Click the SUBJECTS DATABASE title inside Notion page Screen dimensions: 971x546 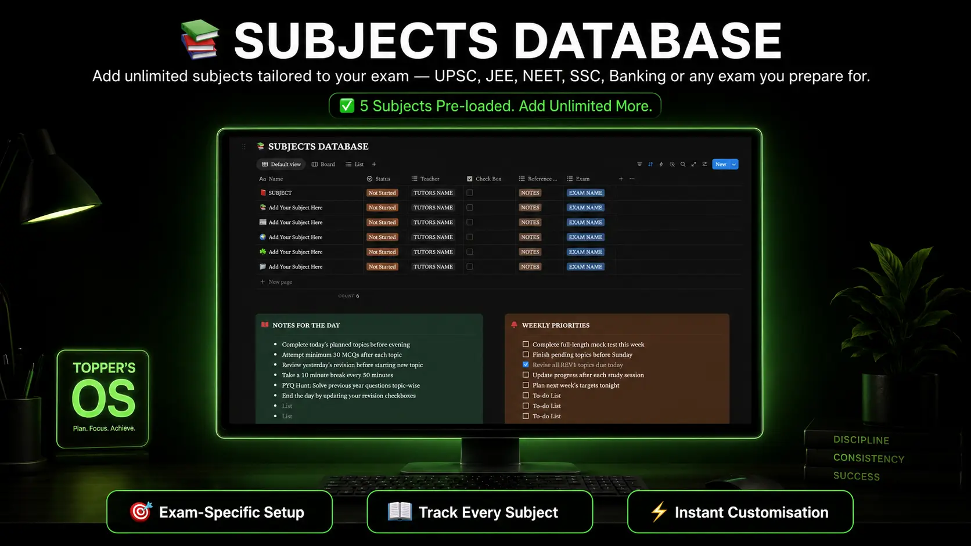pyautogui.click(x=318, y=146)
